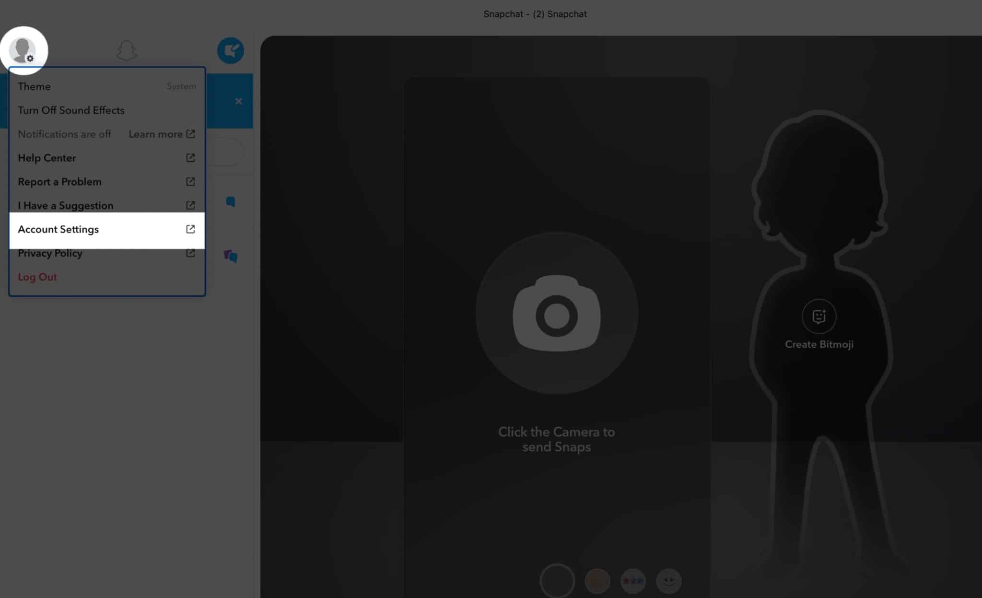Dismiss the blue banner with X
Viewport: 982px width, 598px height.
point(238,101)
